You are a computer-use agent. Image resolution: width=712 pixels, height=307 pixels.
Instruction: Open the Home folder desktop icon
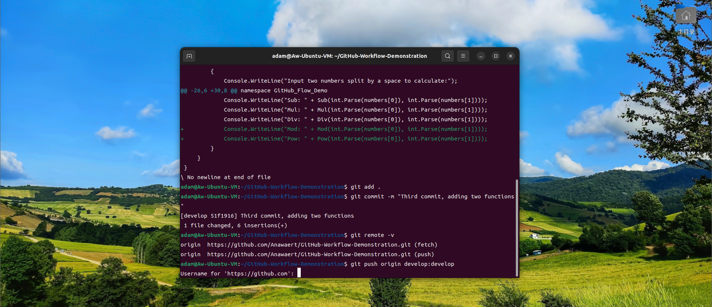pos(685,16)
